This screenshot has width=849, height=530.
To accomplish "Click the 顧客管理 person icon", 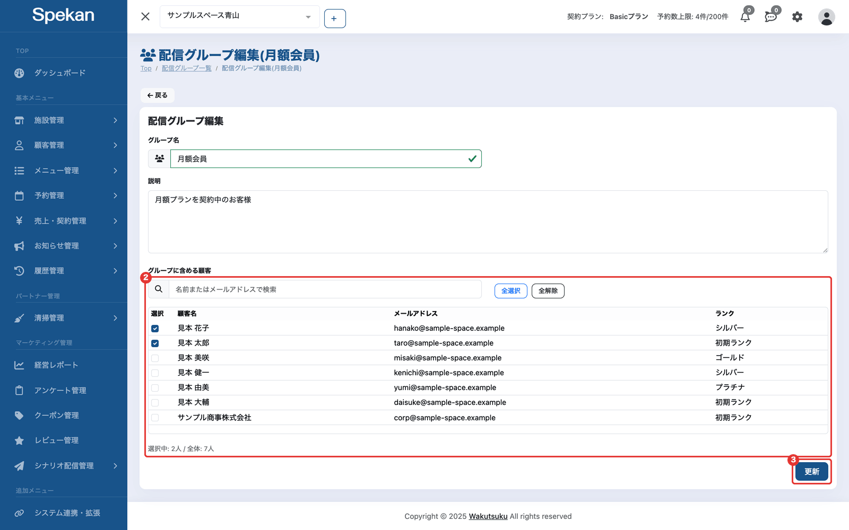I will tap(19, 145).
